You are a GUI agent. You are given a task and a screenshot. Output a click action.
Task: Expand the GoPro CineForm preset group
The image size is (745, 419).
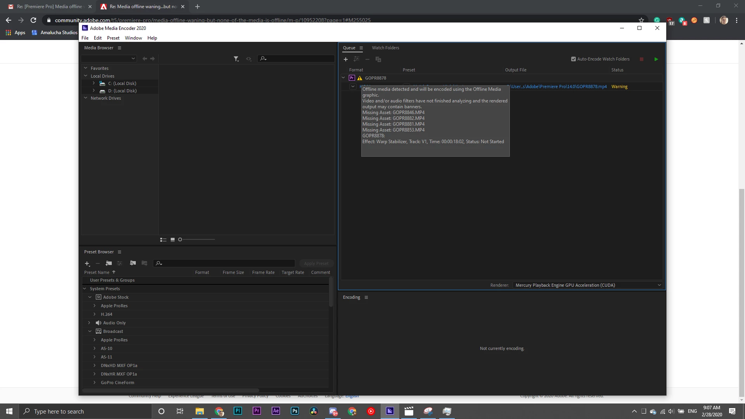pos(94,383)
